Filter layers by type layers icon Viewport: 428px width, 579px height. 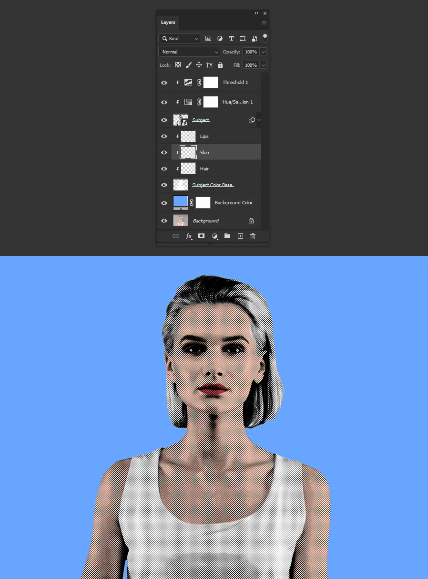pyautogui.click(x=232, y=38)
